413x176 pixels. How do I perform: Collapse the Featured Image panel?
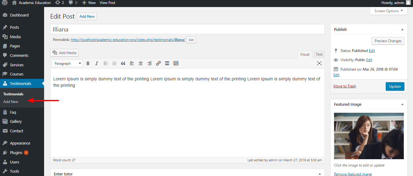pos(402,105)
